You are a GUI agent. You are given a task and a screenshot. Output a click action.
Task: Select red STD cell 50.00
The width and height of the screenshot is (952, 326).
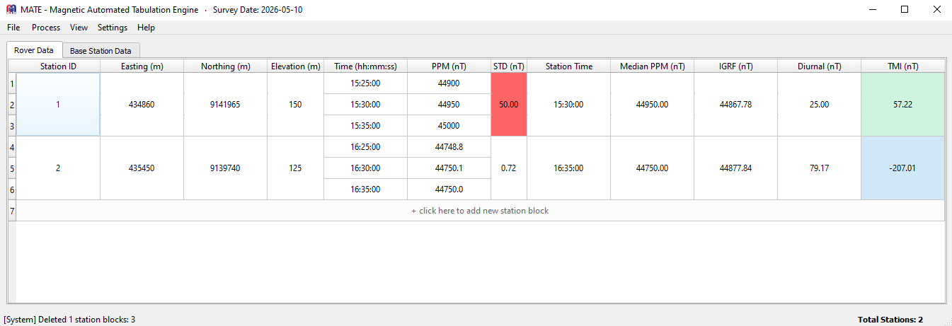point(509,105)
